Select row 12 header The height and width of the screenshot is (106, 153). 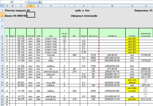click(x=2, y=55)
